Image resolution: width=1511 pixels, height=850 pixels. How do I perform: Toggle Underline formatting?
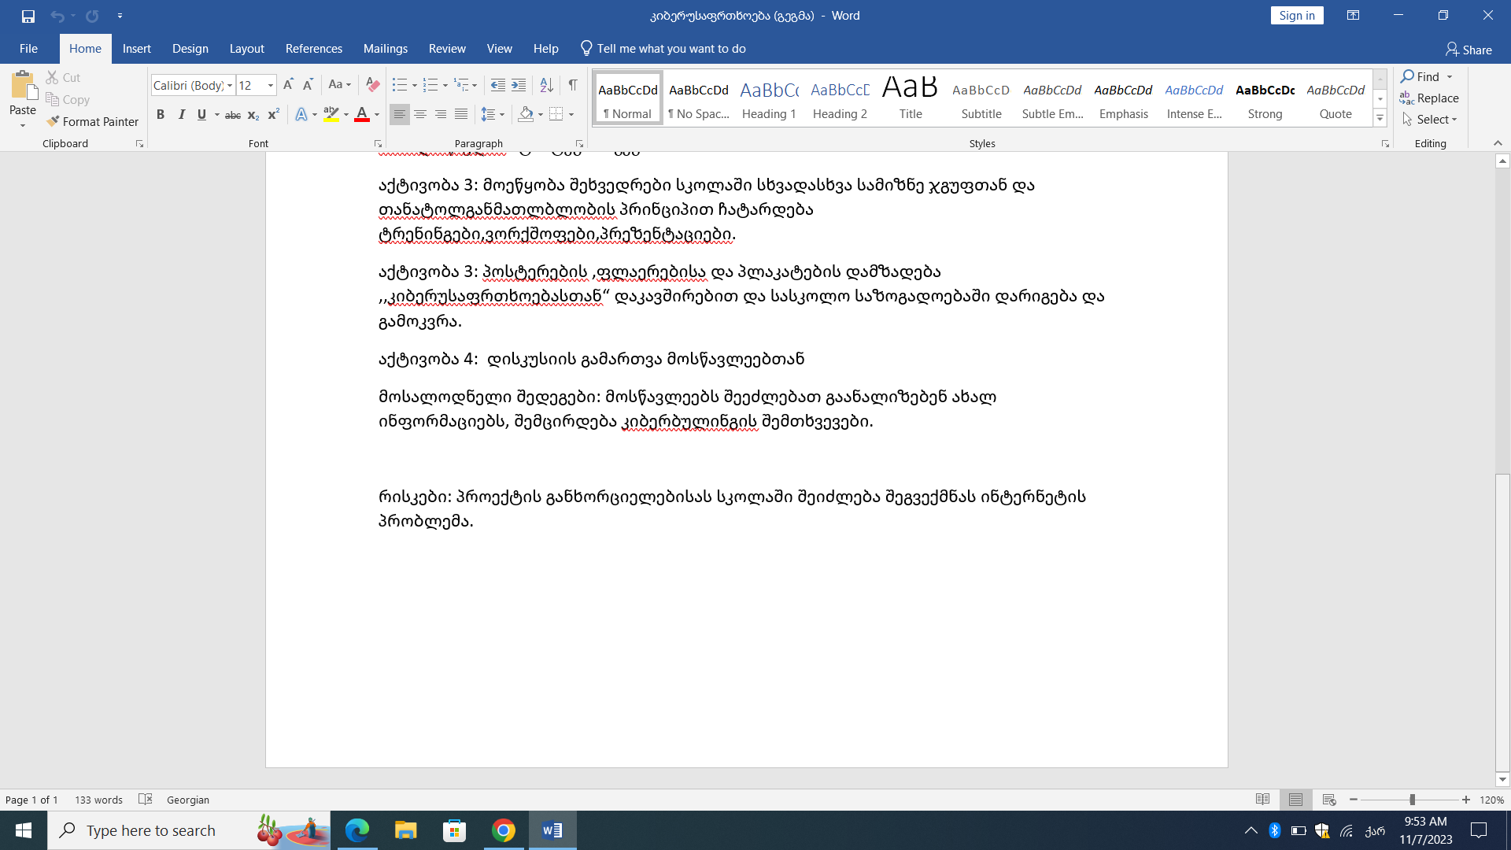(201, 115)
